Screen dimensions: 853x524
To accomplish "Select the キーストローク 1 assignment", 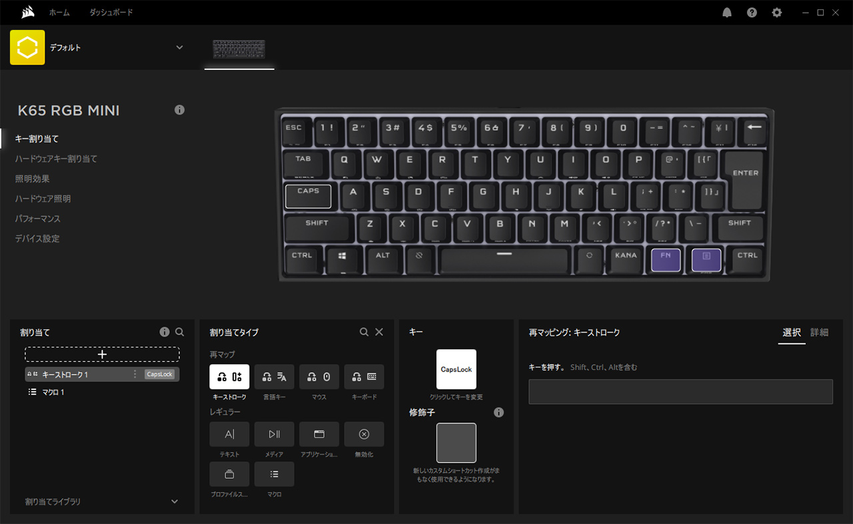I will [102, 375].
